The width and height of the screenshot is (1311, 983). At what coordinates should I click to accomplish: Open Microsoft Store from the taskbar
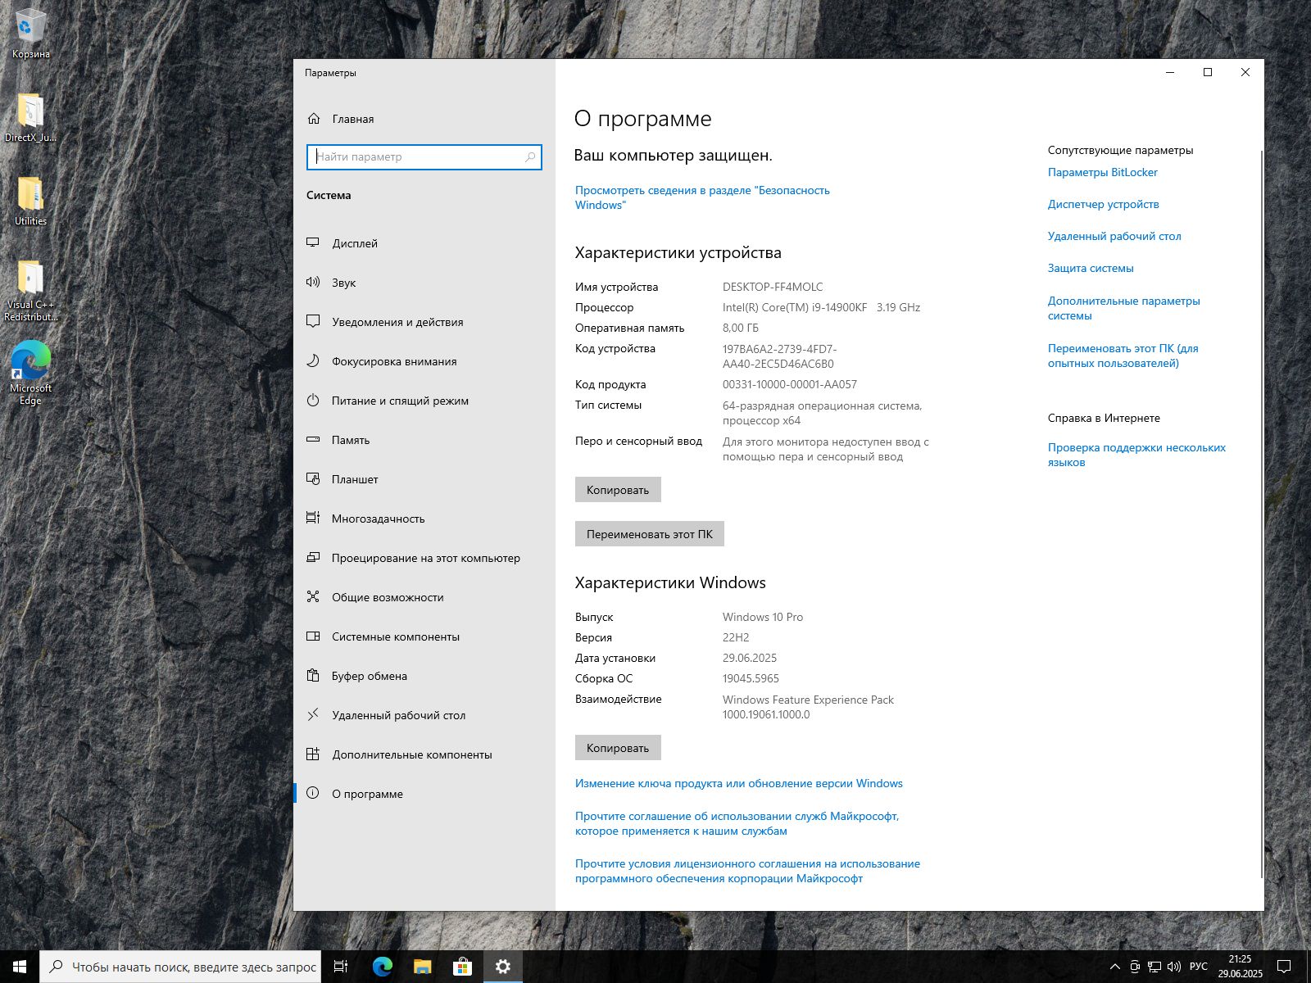462,967
